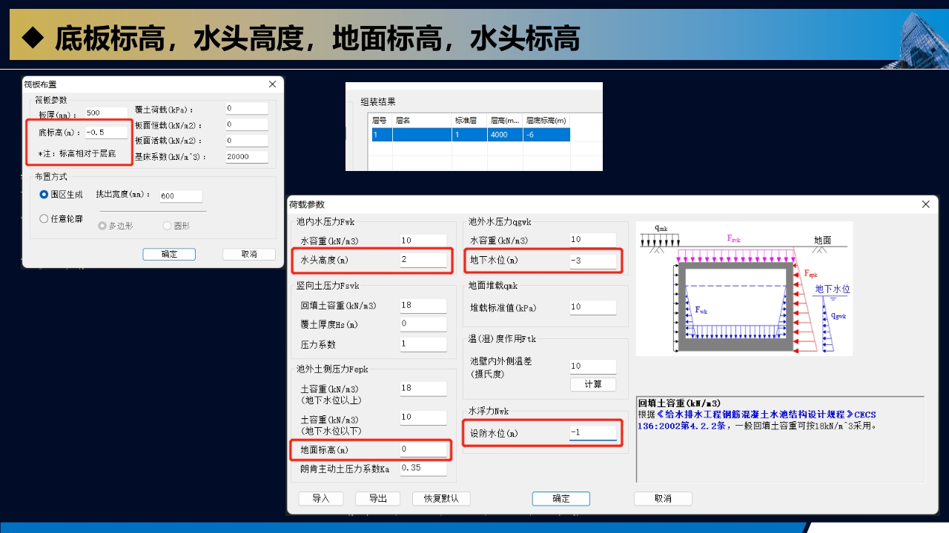Click the 层底标高 column header

[546, 120]
